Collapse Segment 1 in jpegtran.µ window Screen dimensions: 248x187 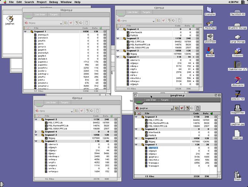(136, 144)
